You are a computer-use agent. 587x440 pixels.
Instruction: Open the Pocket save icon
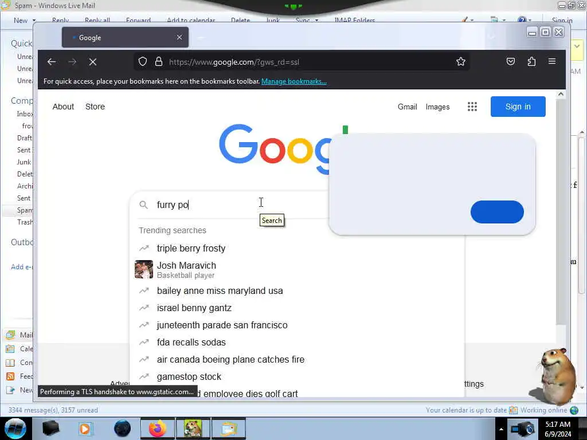click(x=511, y=62)
